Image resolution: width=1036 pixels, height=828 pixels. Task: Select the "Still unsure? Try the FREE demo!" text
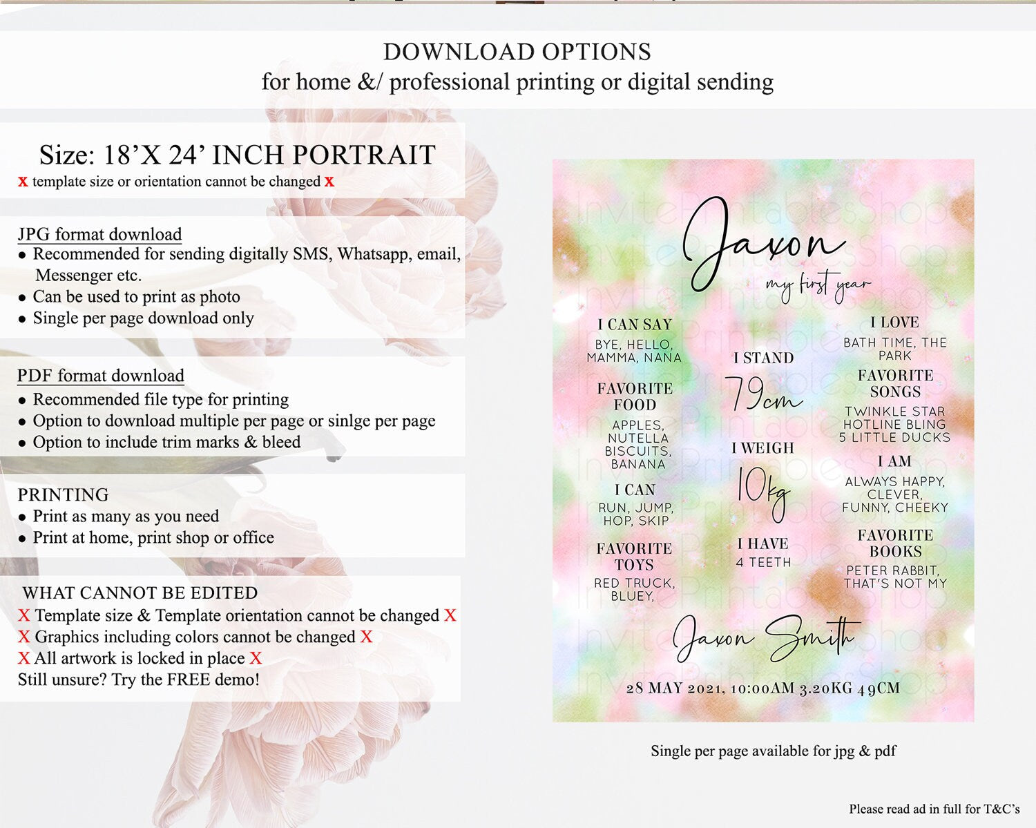[x=139, y=680]
